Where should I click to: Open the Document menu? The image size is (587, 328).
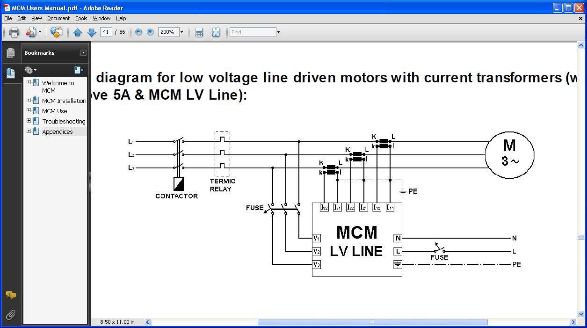[58, 18]
